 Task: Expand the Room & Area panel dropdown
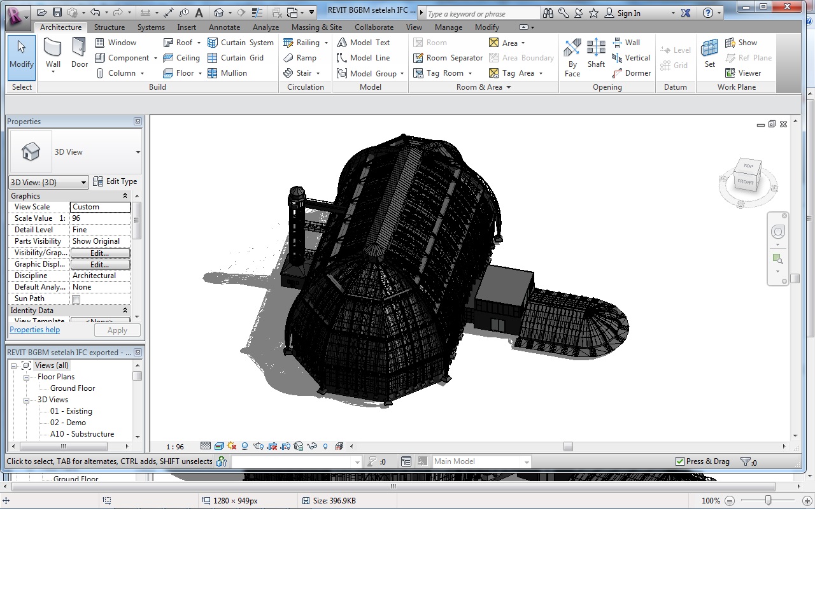[x=508, y=87]
